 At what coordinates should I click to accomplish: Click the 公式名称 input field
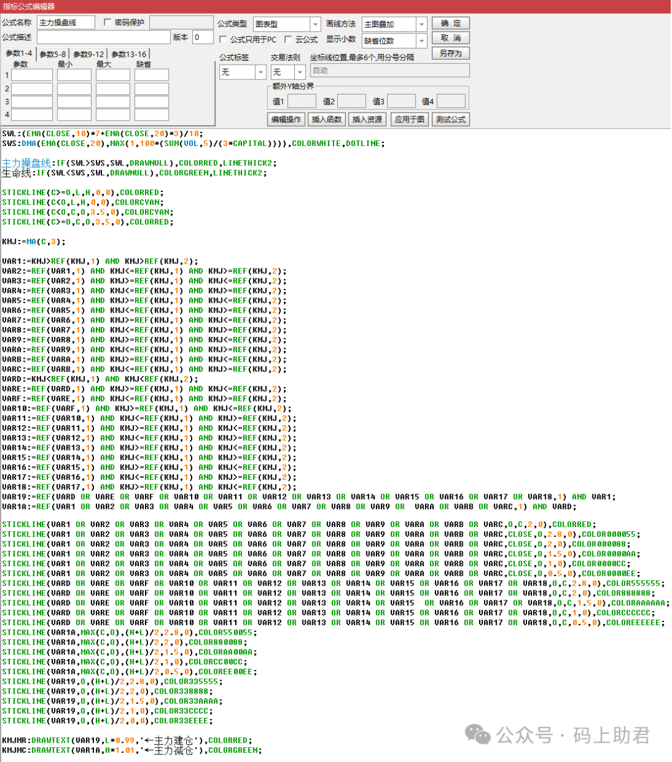pos(66,22)
